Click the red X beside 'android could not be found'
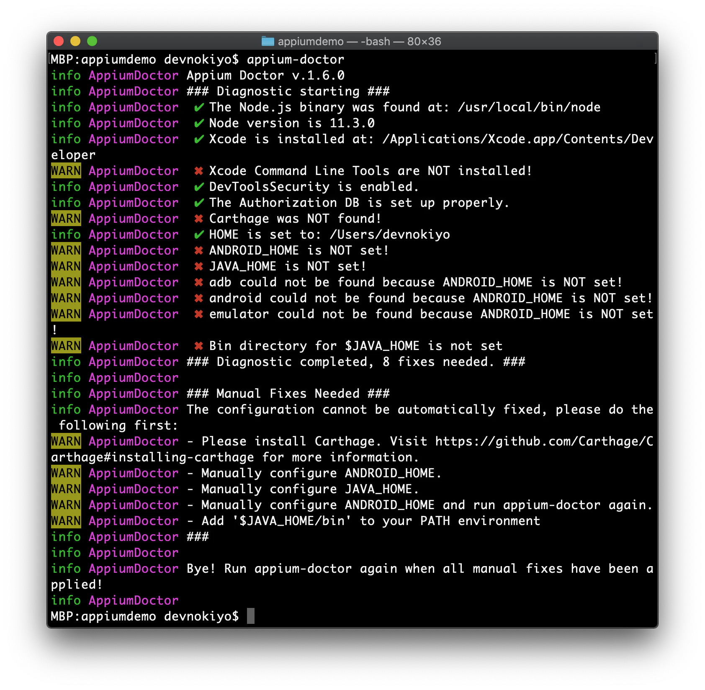Image resolution: width=705 pixels, height=690 pixels. 199,298
